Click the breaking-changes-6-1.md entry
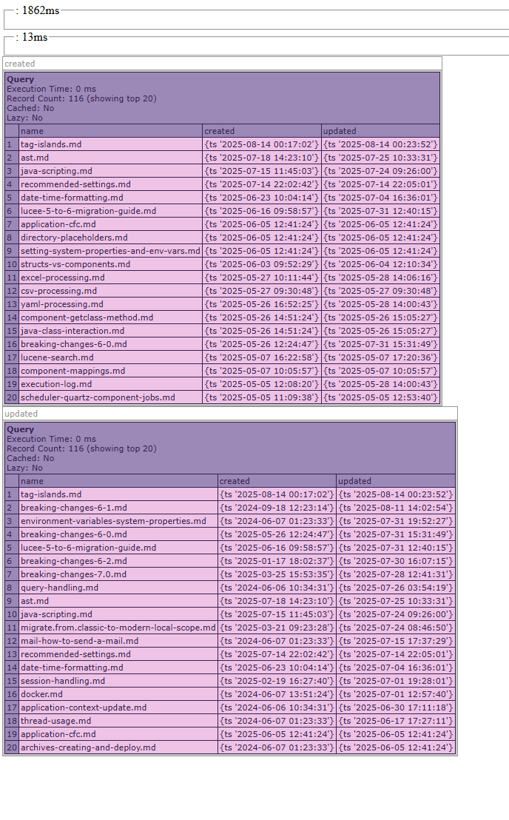509x820 pixels. click(74, 508)
